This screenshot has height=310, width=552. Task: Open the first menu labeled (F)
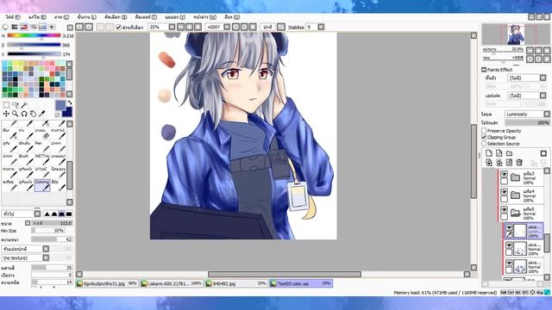(13, 17)
